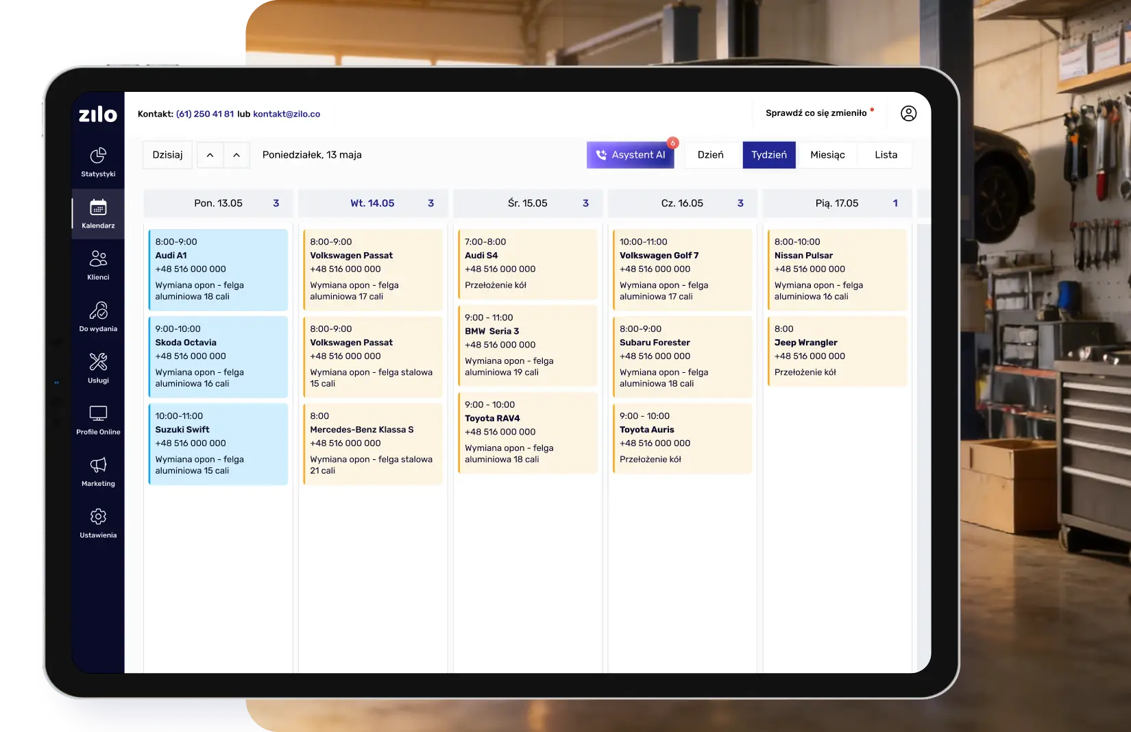Viewport: 1131px width, 732px height.
Task: Select the Pią. 17.05 column header
Action: coord(837,204)
